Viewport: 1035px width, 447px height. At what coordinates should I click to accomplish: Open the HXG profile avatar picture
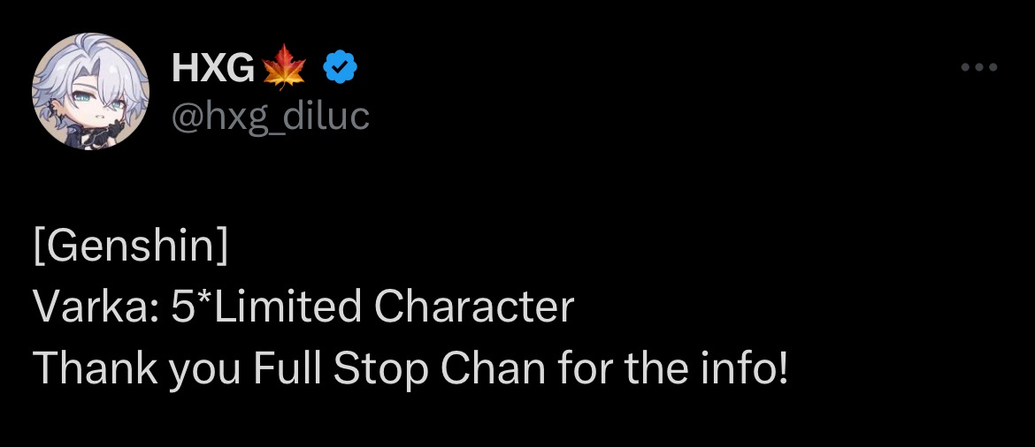[x=90, y=91]
